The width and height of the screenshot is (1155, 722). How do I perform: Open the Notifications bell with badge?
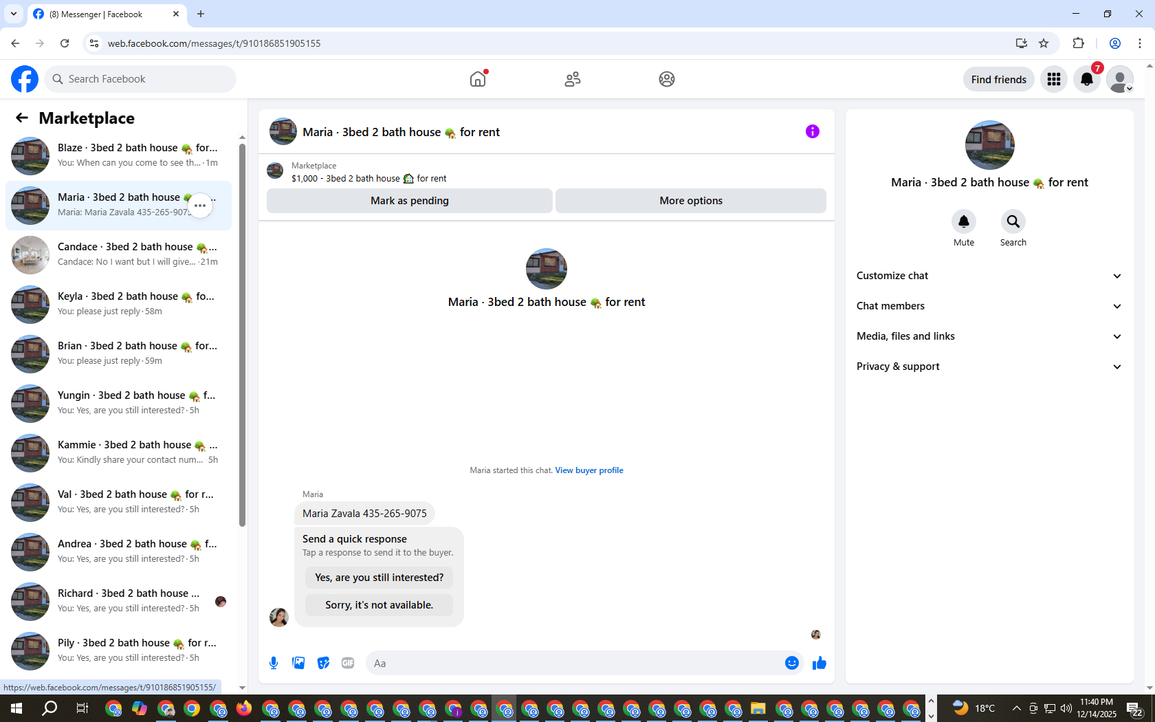1087,79
